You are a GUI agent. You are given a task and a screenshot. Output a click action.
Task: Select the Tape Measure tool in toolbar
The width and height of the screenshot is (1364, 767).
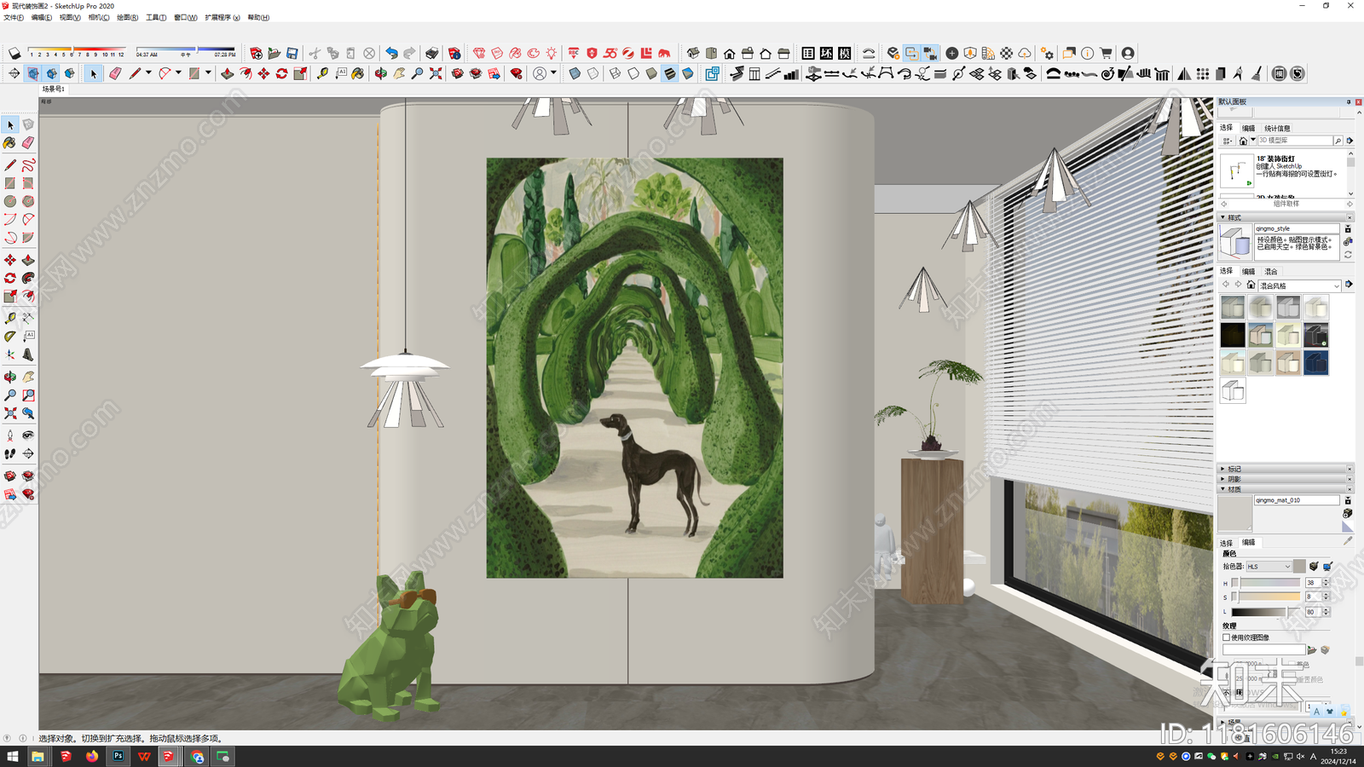322,74
